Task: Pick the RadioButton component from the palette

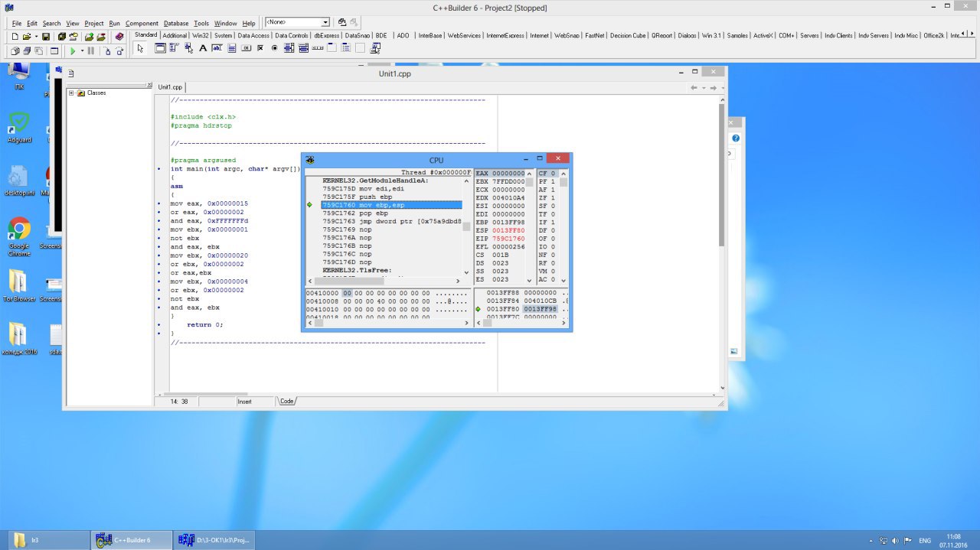Action: (x=274, y=48)
